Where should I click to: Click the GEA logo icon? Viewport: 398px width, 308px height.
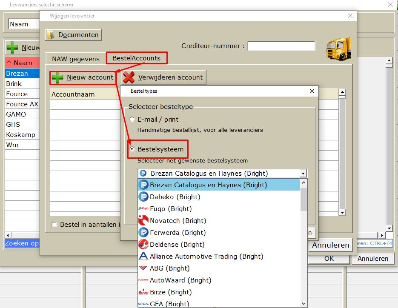coord(143,304)
